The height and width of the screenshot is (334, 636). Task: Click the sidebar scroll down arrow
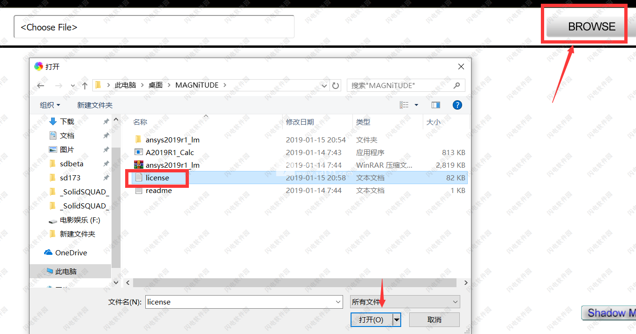click(116, 282)
